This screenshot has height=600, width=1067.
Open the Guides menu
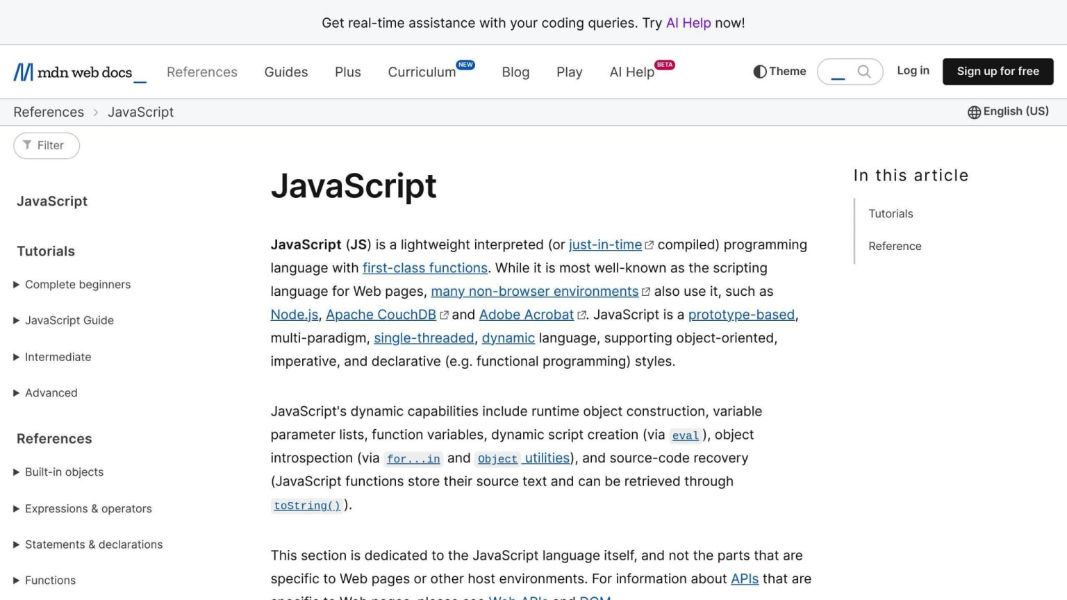[286, 72]
